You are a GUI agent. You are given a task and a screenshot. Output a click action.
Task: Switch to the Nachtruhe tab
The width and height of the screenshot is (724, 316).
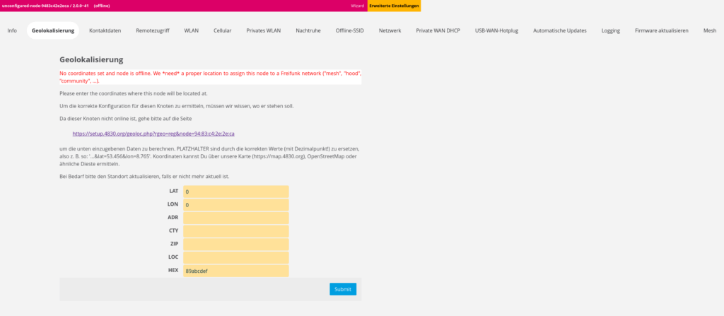pyautogui.click(x=308, y=31)
